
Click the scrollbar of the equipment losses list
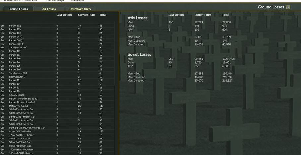pos(115,89)
